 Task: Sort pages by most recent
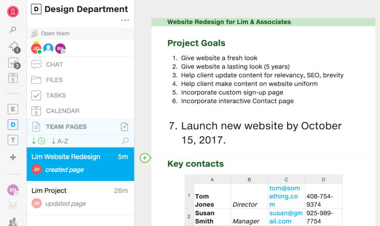(38, 141)
